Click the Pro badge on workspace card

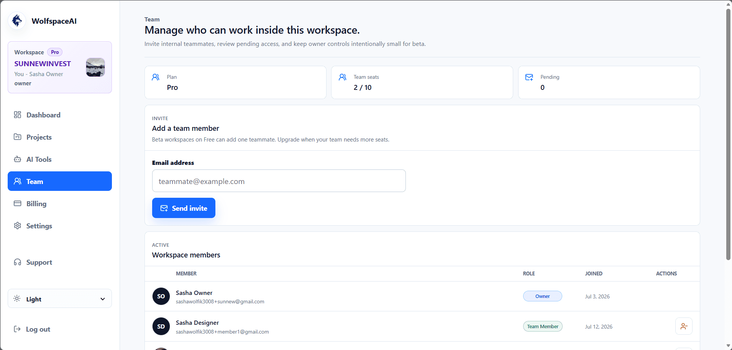55,52
